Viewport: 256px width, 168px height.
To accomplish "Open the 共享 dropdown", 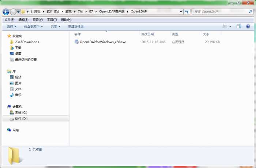I will [x=55, y=26].
